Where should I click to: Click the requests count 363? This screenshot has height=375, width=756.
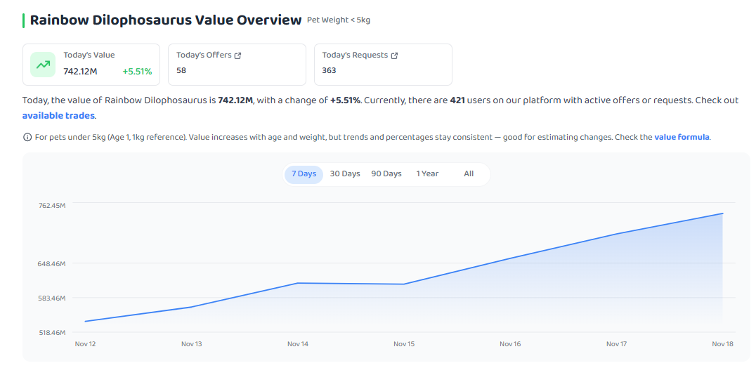pyautogui.click(x=329, y=70)
